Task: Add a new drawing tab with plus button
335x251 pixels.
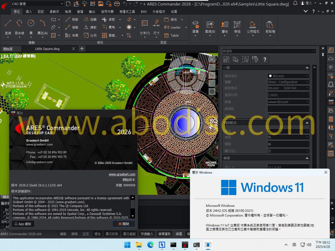Action: 82,49
